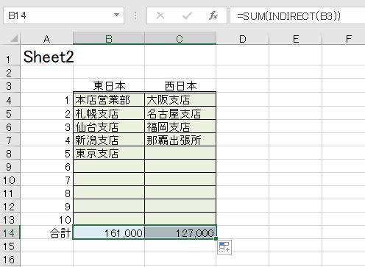Open the Name Box dropdown arrow

pos(117,15)
